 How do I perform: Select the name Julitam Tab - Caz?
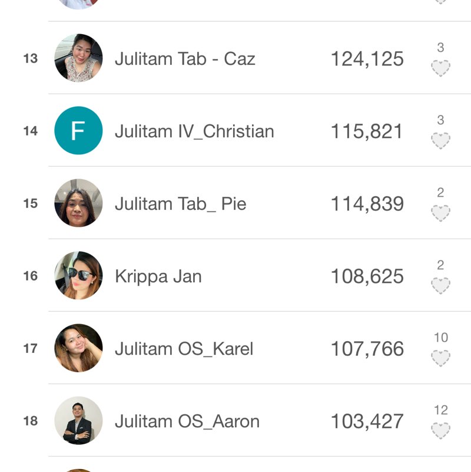click(185, 59)
